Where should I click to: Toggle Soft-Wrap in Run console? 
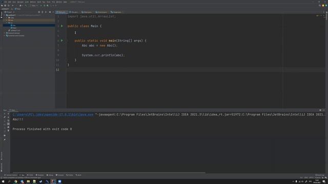pyautogui.click(x=8, y=121)
